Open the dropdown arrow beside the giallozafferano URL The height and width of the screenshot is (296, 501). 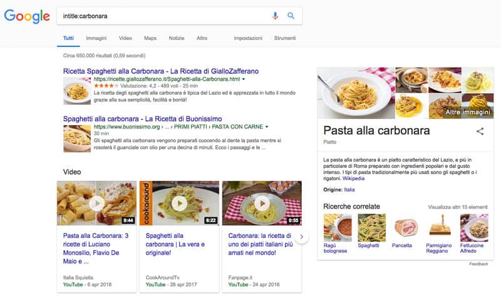point(244,79)
